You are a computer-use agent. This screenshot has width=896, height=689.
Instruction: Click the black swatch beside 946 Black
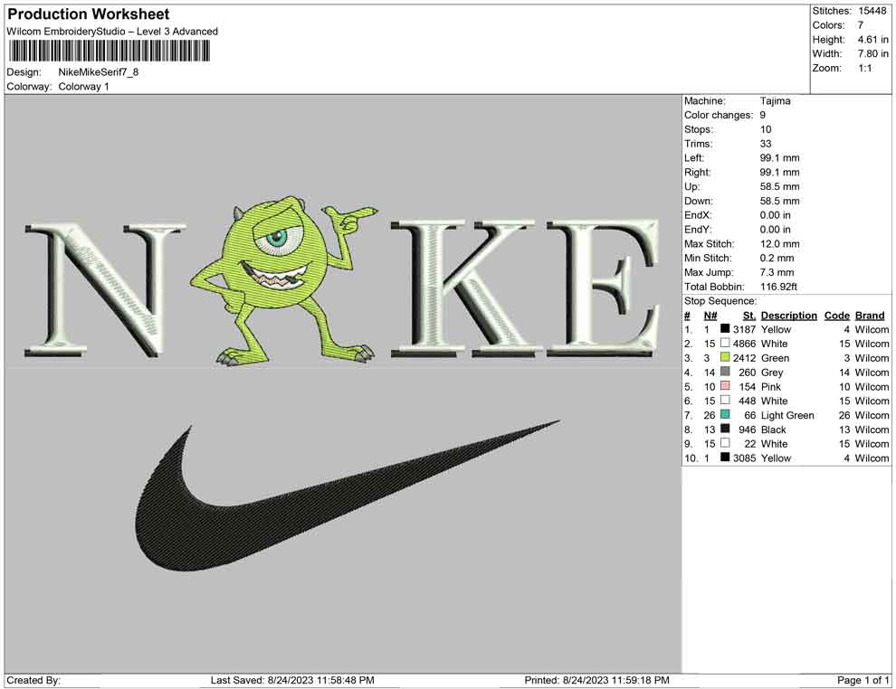(725, 429)
